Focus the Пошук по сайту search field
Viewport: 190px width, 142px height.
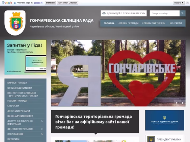point(165,13)
